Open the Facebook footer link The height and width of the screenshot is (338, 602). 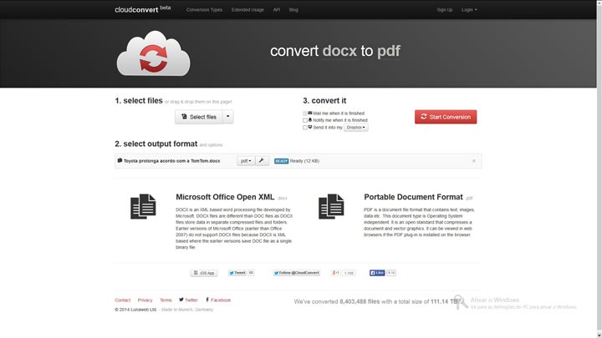tap(218, 300)
